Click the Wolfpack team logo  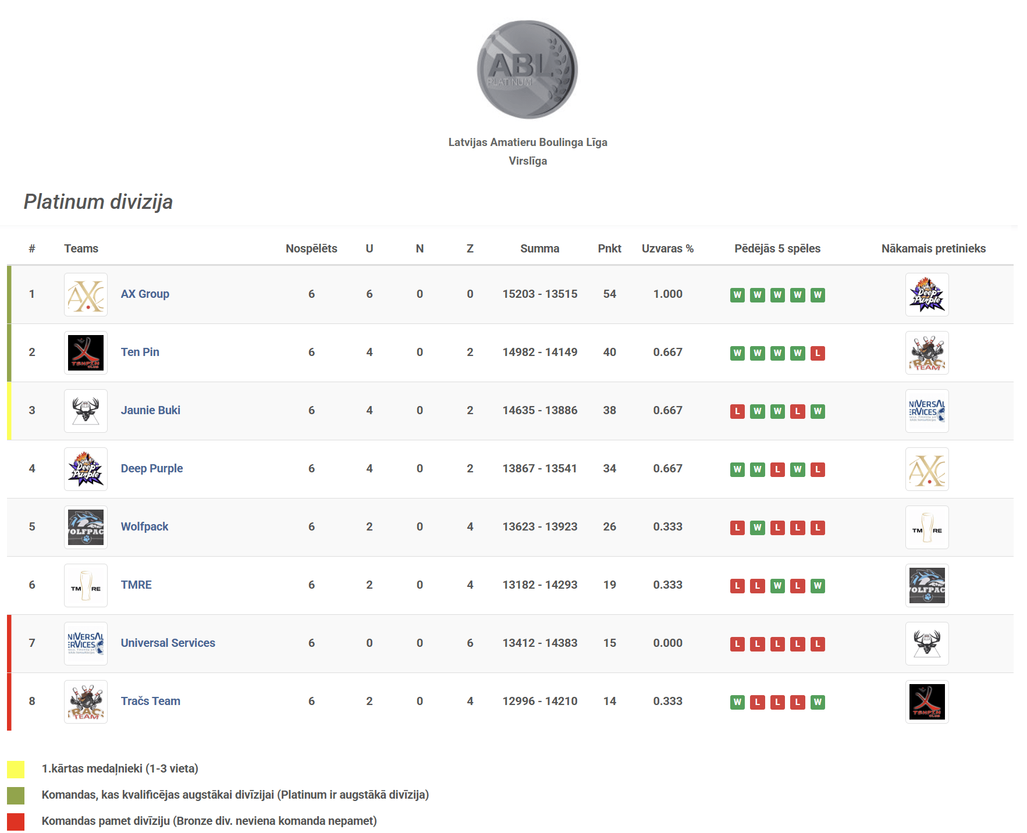(86, 527)
